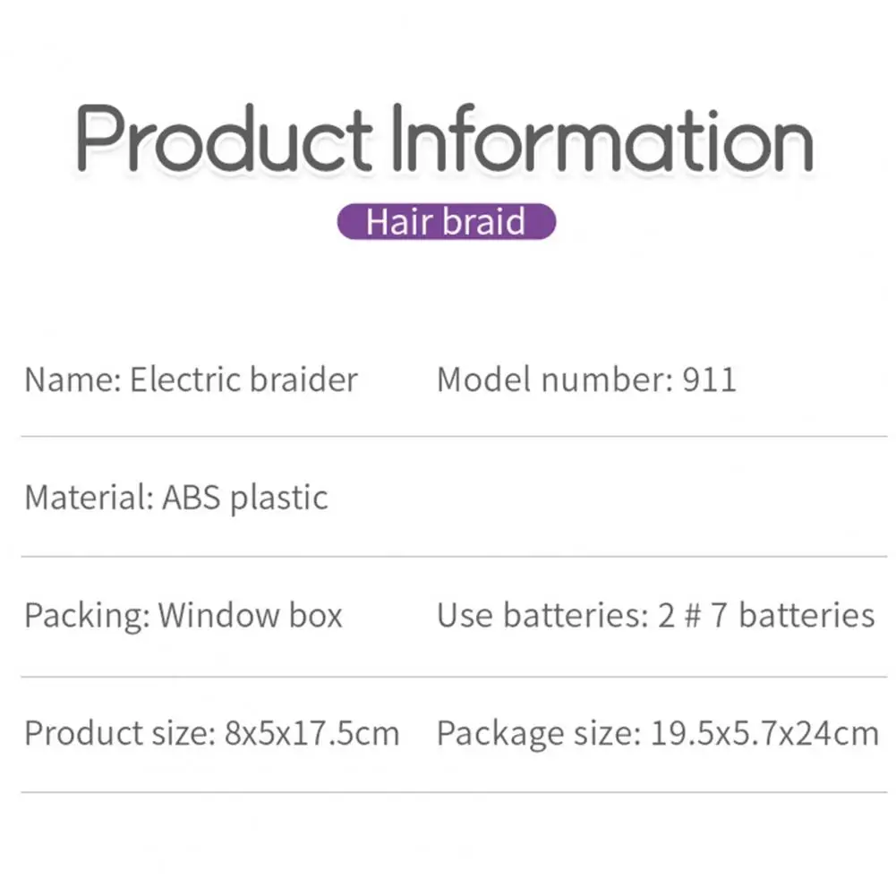Select the "Window box" value text

coord(251,616)
